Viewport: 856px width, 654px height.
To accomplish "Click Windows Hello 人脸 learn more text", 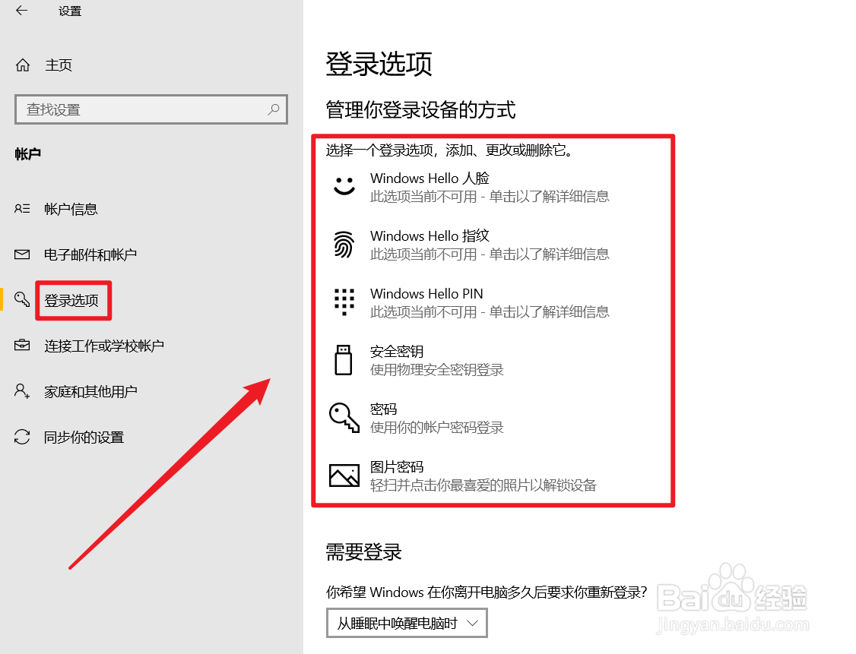I will point(489,197).
